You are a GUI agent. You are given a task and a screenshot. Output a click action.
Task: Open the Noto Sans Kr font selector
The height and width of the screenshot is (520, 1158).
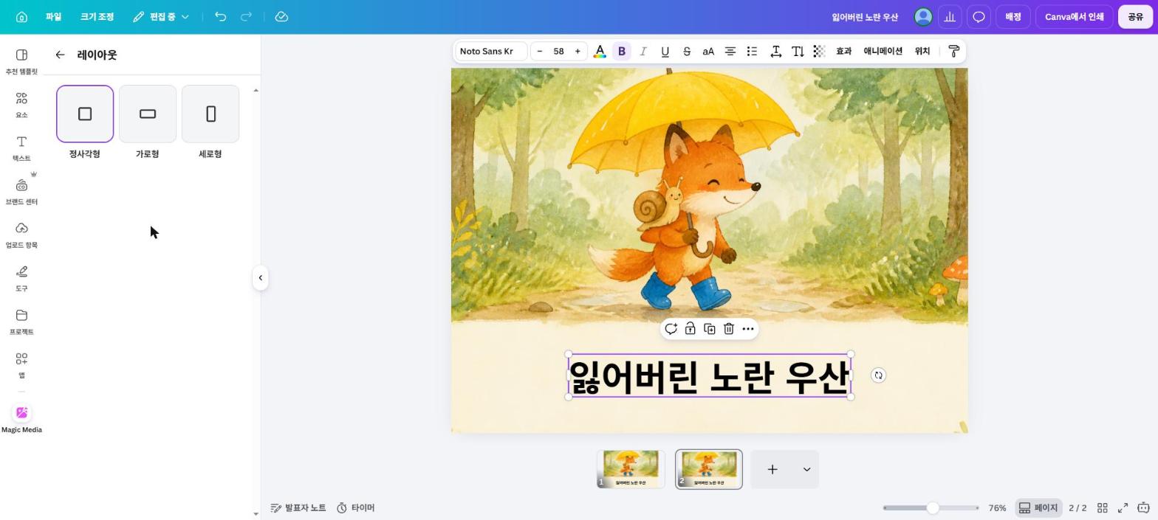pos(490,51)
